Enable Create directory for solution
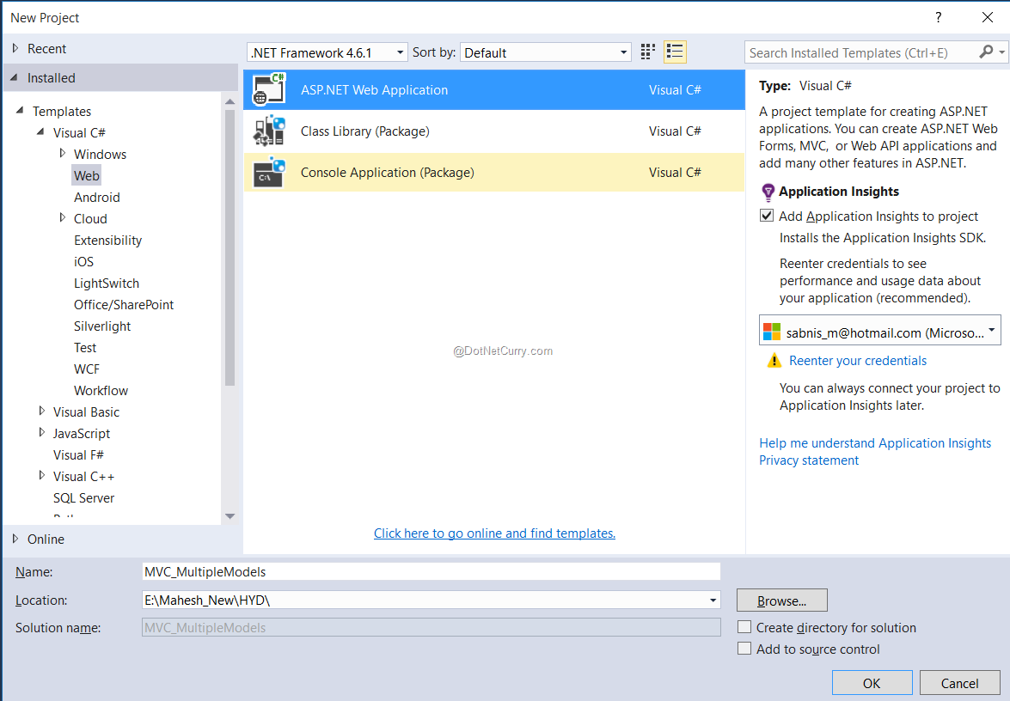The image size is (1010, 701). point(744,627)
